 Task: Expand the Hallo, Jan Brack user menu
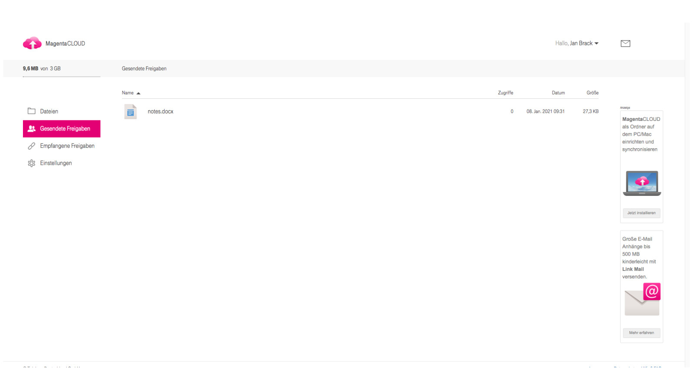(x=577, y=43)
